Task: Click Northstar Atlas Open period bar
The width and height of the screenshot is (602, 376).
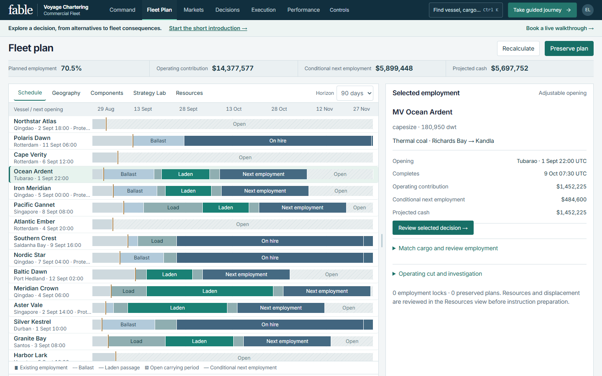Action: click(240, 124)
